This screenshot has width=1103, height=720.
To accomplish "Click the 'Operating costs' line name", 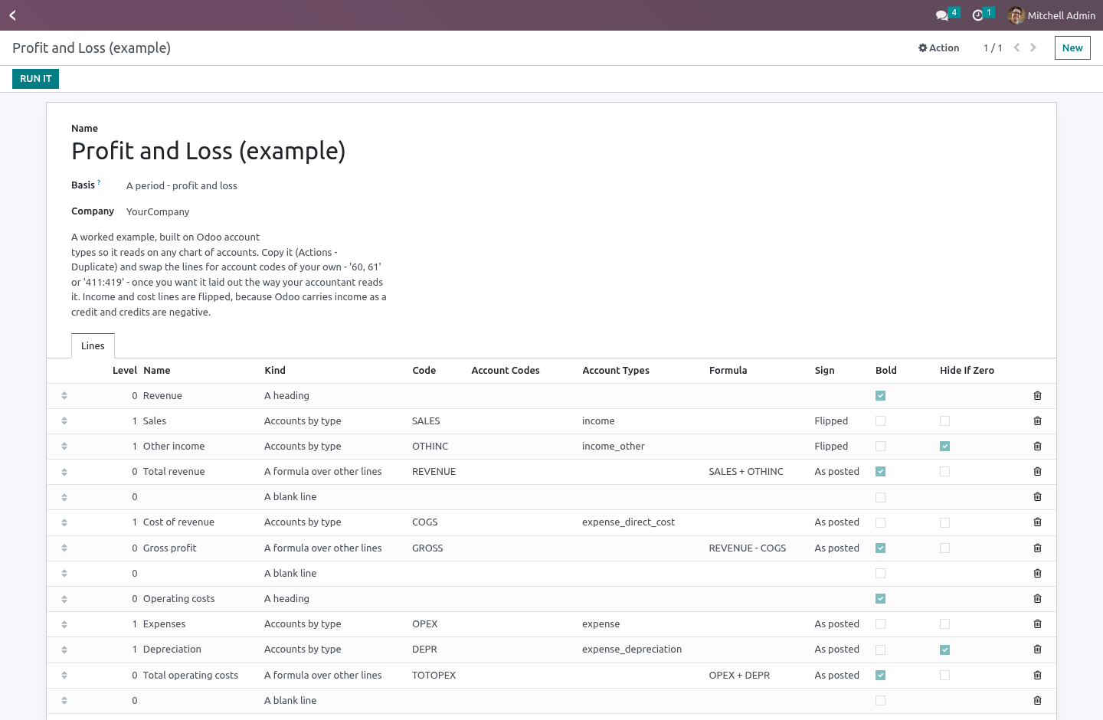I will tap(178, 599).
